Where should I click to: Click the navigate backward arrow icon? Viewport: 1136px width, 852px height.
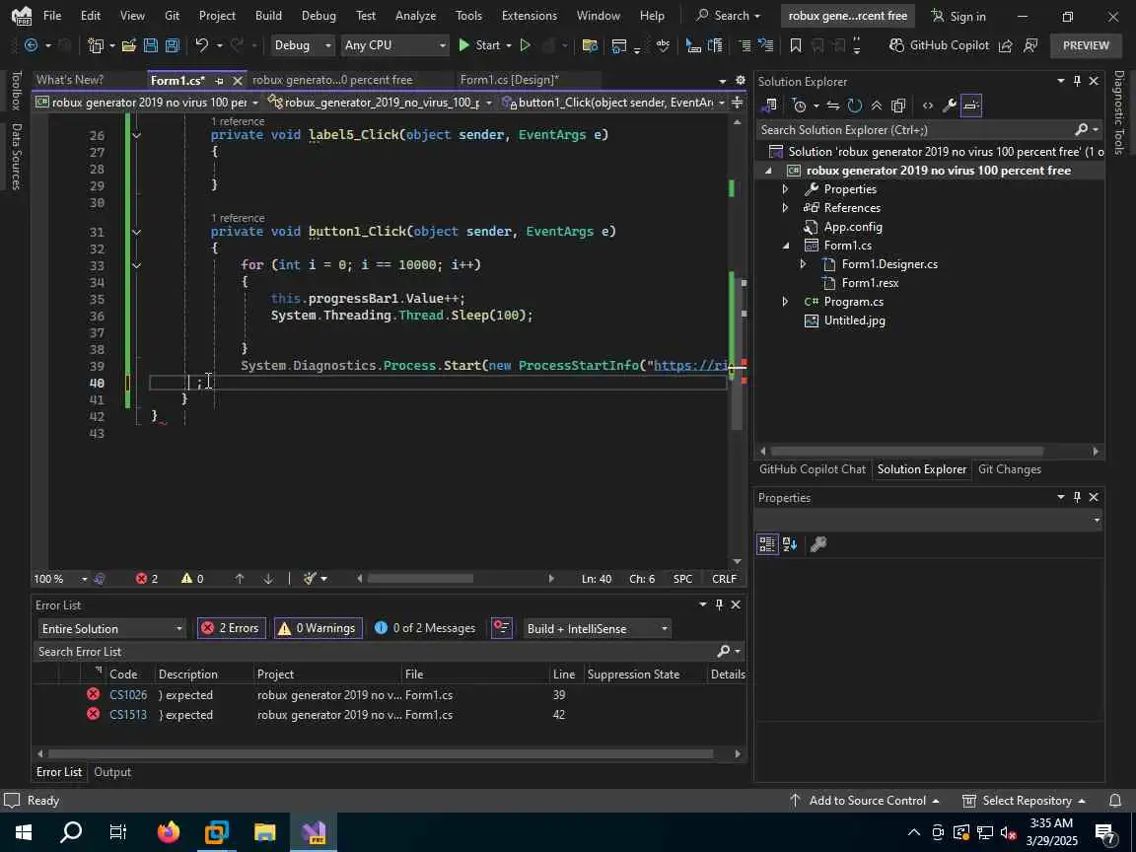click(31, 45)
